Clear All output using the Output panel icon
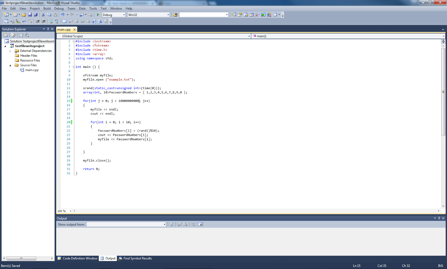Viewport: 447px width, 269px height. coord(193,224)
